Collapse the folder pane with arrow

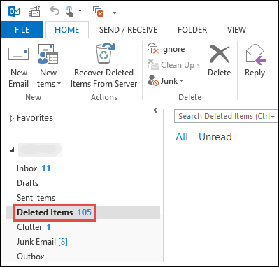click(x=155, y=110)
